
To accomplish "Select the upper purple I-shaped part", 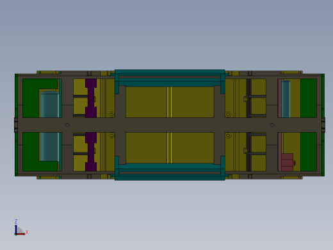I will (91, 98).
